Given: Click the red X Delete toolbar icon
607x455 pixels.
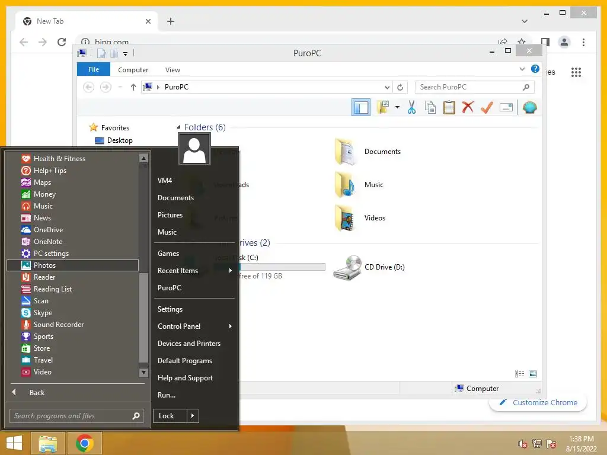Looking at the screenshot, I should coord(468,107).
